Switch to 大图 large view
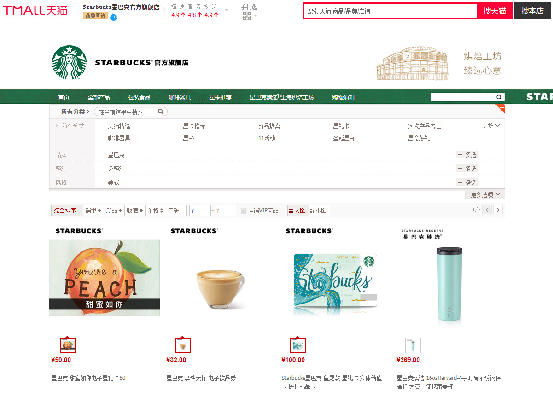The width and height of the screenshot is (553, 397). click(x=297, y=210)
